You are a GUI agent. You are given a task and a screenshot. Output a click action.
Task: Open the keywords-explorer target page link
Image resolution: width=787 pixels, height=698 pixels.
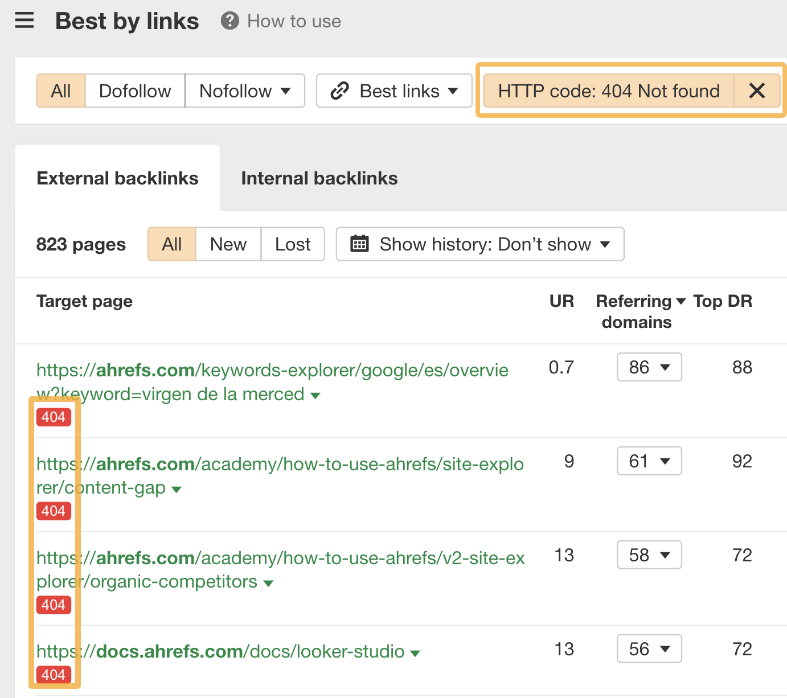[x=256, y=370]
